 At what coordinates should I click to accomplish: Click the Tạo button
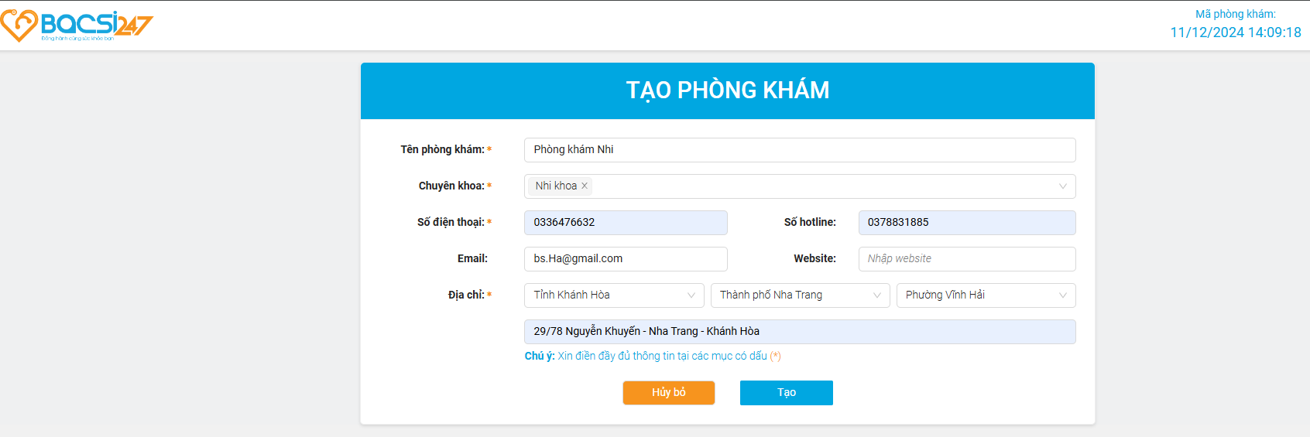pos(787,393)
